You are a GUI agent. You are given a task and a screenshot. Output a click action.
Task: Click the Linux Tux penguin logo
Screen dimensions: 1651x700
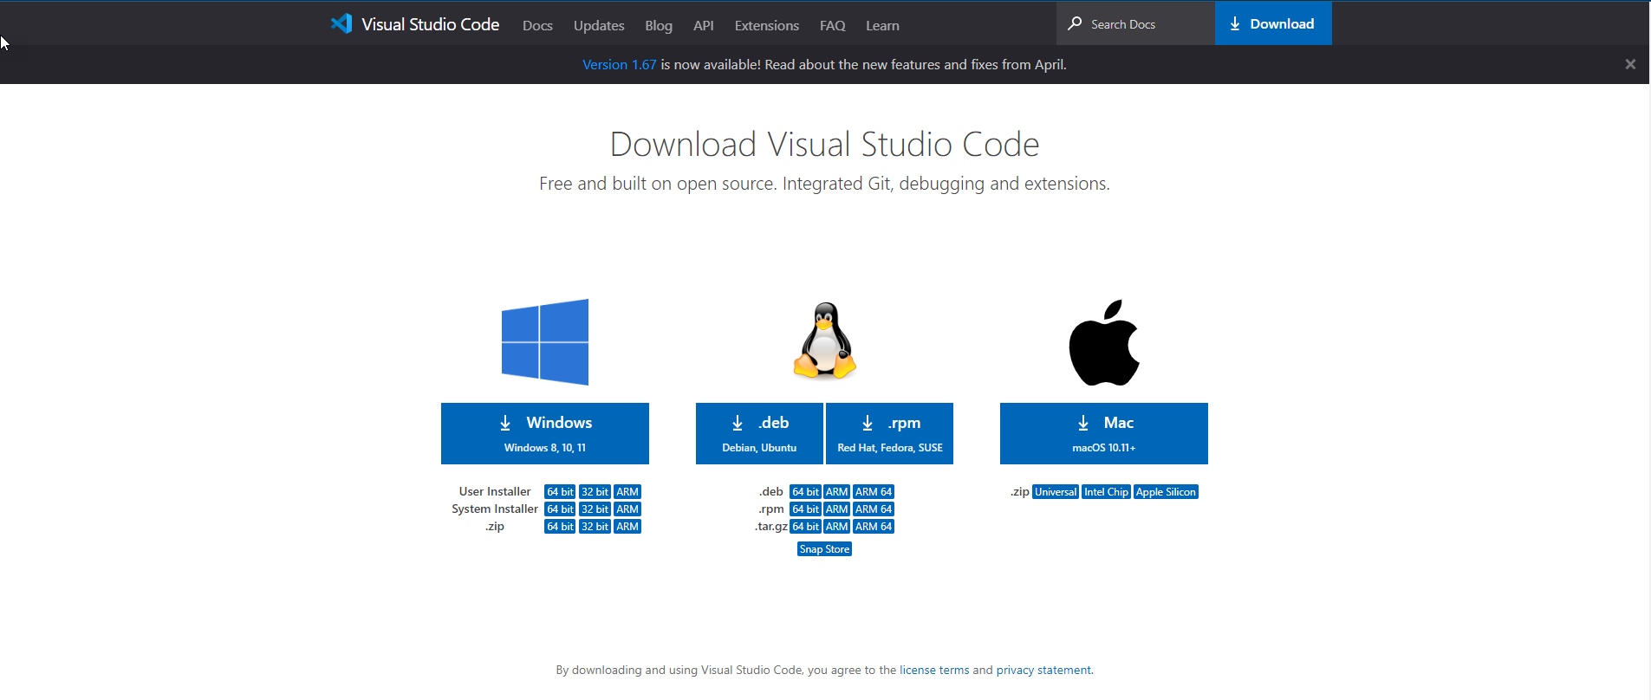[x=825, y=340]
